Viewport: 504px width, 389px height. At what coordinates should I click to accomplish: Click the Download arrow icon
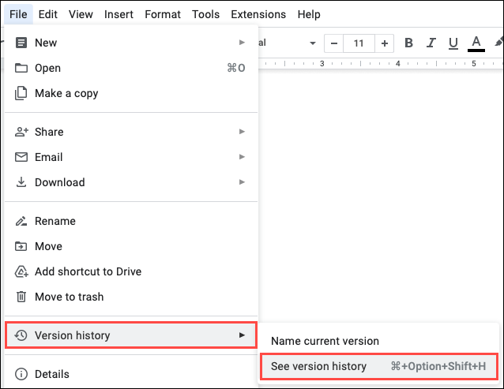(21, 182)
